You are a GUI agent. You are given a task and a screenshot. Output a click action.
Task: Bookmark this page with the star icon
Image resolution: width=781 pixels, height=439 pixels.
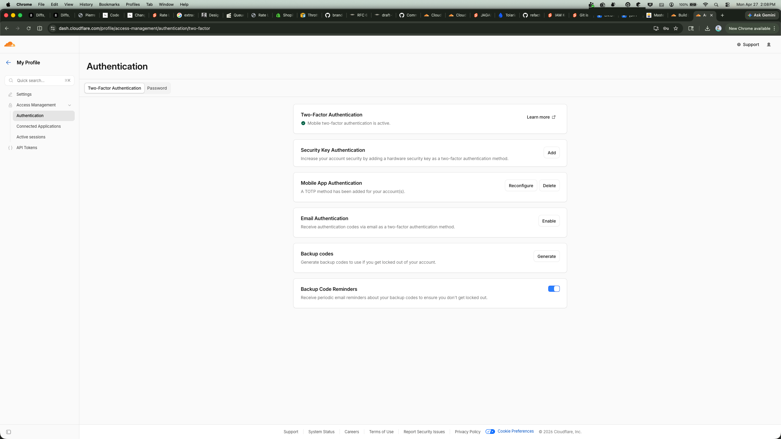coord(676,28)
